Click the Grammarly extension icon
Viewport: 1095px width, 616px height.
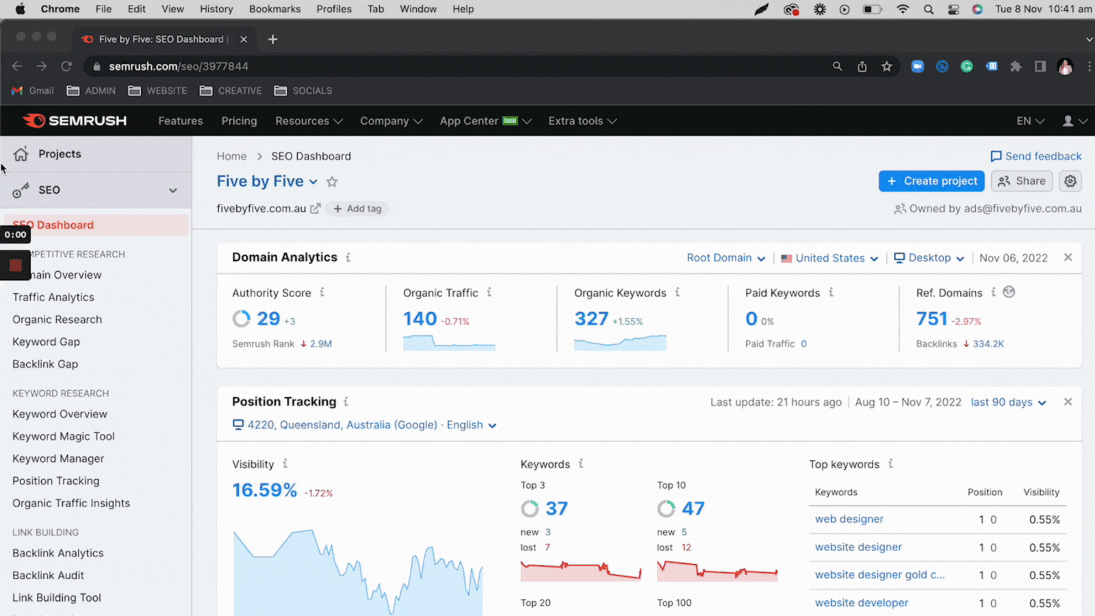[x=966, y=66]
